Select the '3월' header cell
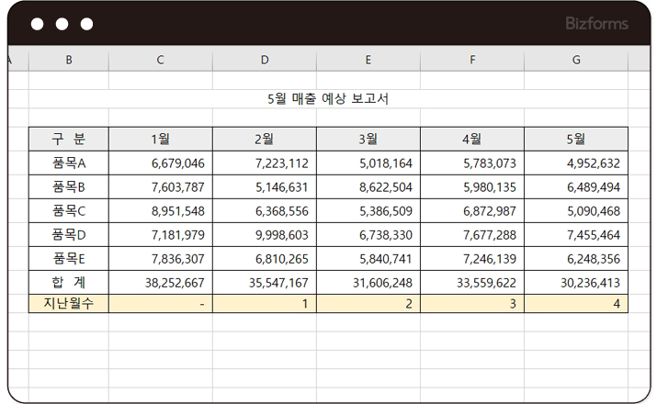Screen dimensions: 657x404 (x=368, y=139)
